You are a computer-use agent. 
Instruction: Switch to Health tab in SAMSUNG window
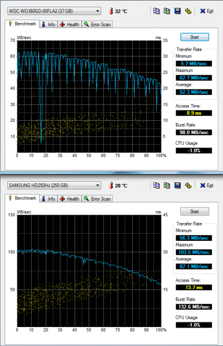coord(70,199)
